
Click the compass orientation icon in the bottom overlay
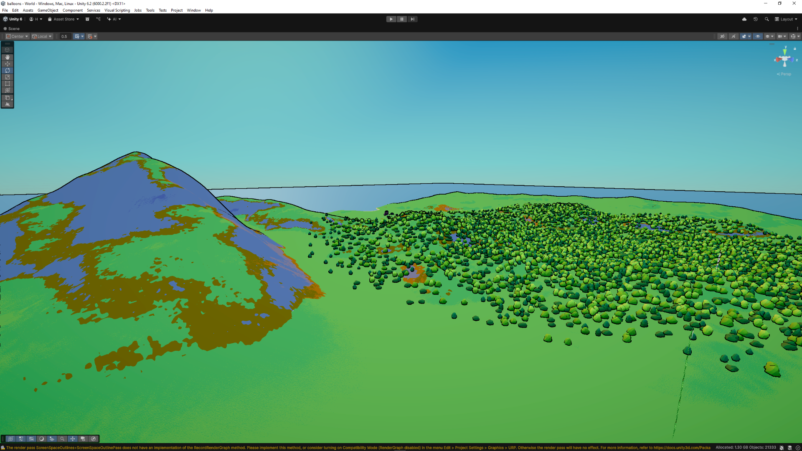coord(94,439)
